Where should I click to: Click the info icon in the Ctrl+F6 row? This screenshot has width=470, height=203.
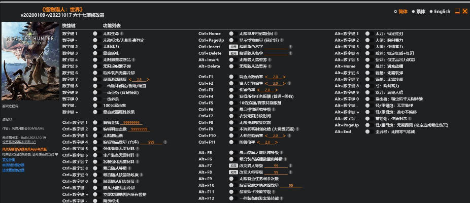point(273,110)
